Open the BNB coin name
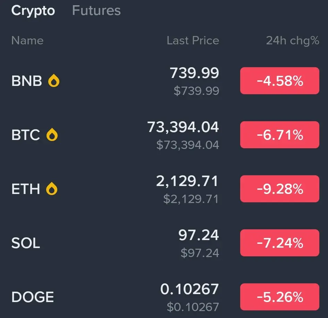Image resolution: width=328 pixels, height=318 pixels. tap(27, 81)
